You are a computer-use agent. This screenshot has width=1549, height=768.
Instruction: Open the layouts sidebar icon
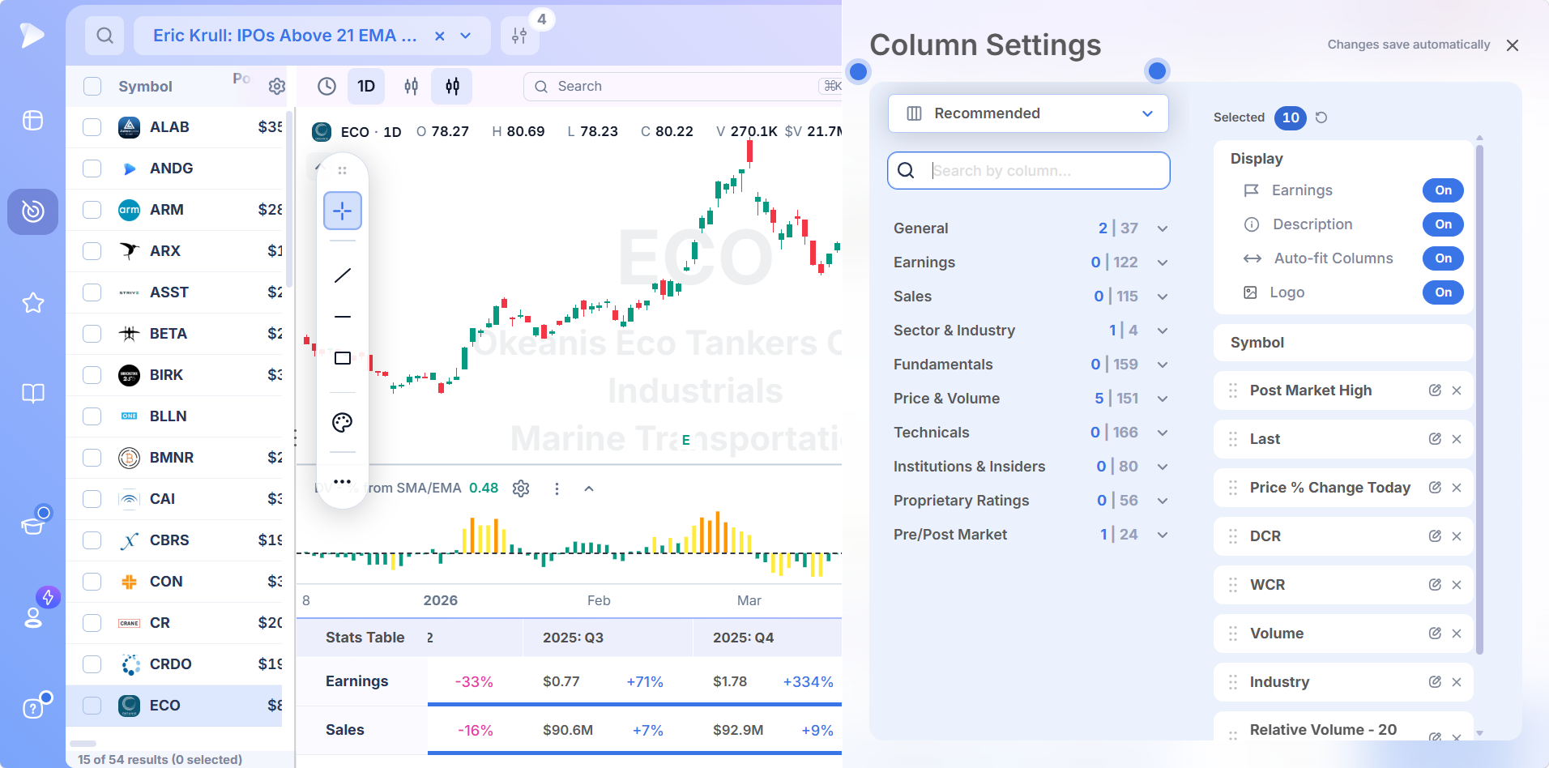[32, 121]
